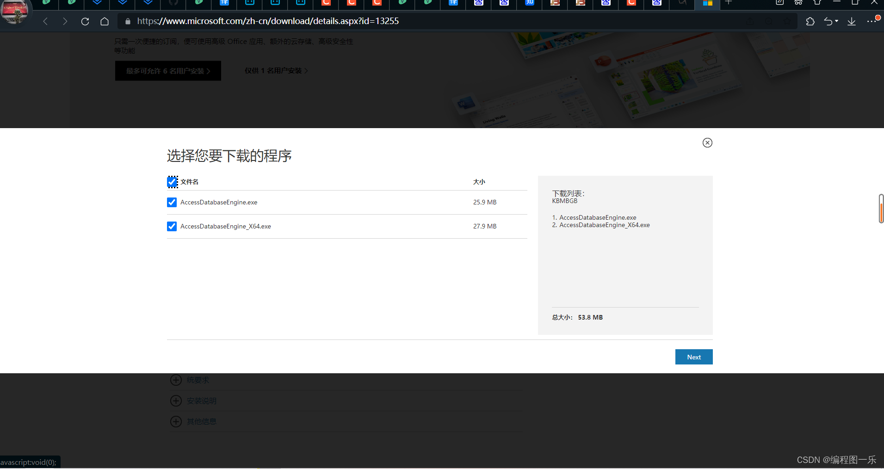Close the download selection dialog

click(x=707, y=142)
